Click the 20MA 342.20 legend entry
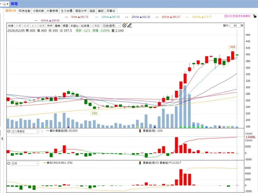The image size is (258, 193). [x=138, y=17]
